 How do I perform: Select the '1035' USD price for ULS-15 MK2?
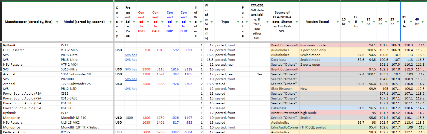(144, 122)
